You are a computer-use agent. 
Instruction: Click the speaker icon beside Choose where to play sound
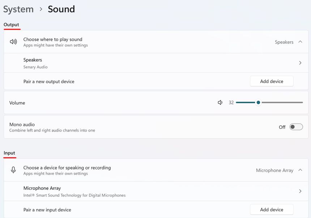point(13,42)
